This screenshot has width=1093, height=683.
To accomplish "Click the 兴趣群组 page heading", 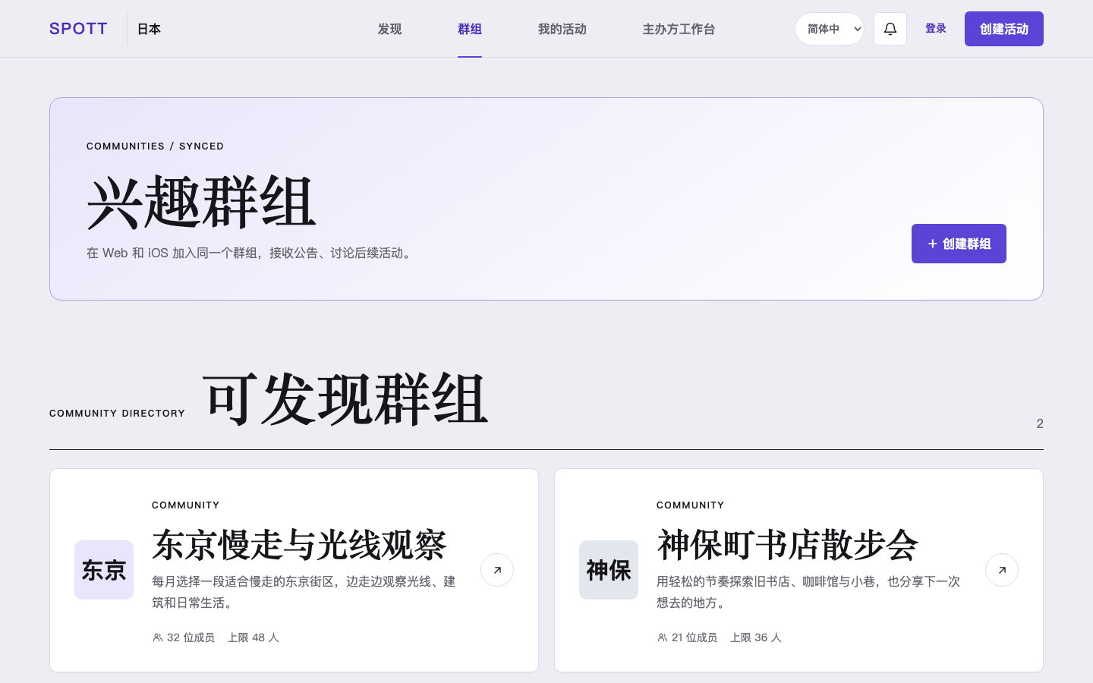I will [x=201, y=202].
